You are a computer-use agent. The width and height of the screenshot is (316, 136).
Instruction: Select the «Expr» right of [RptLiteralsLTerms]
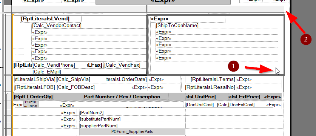(259, 79)
